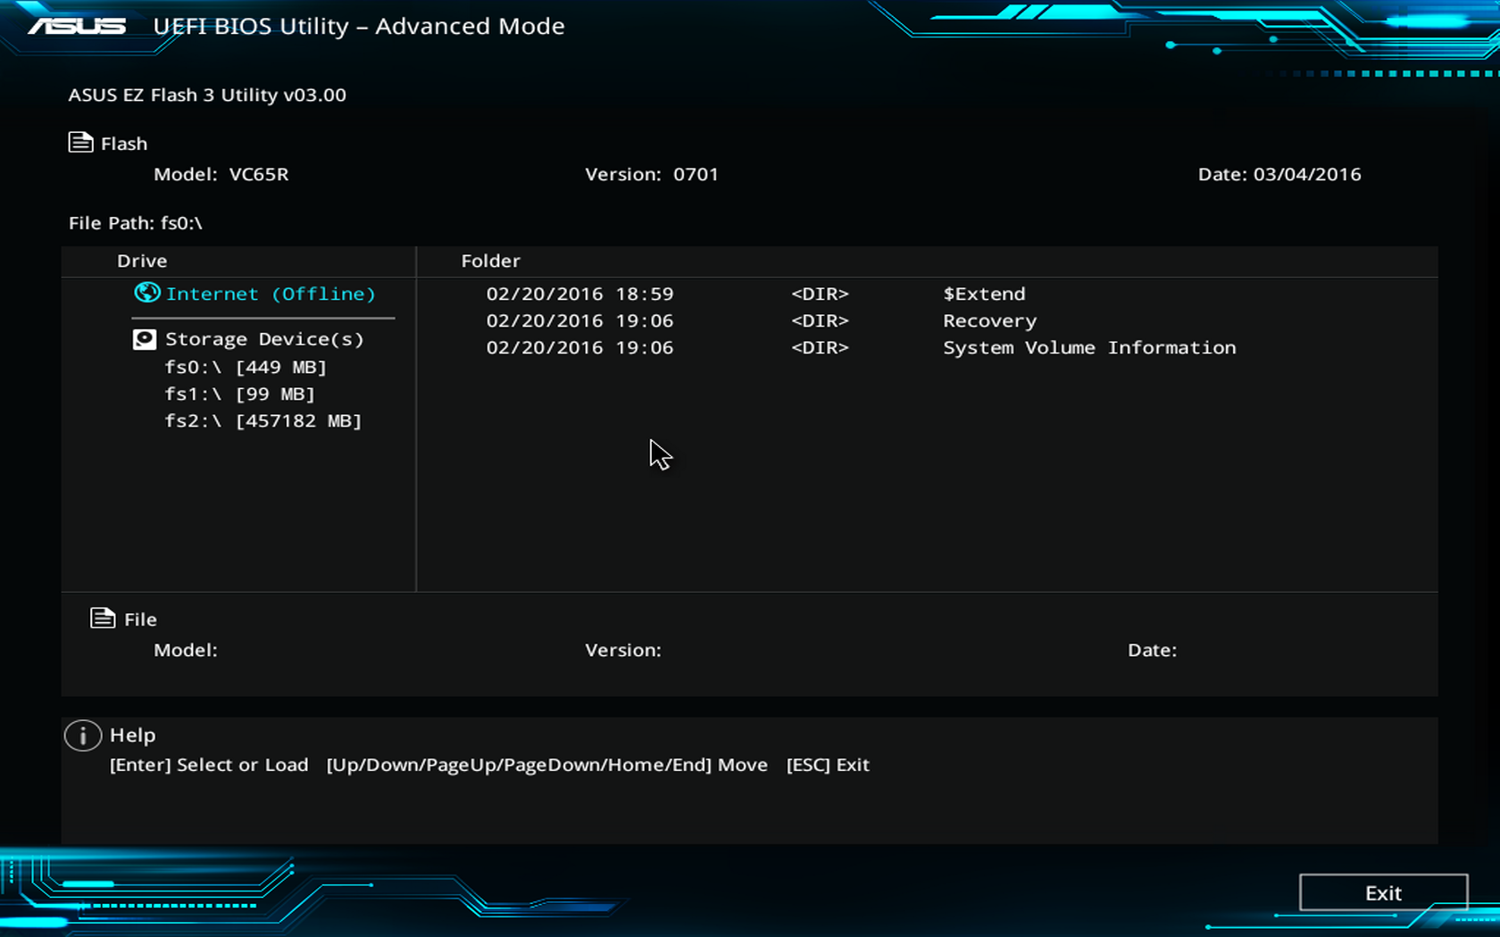Open the $Extend folder
1500x937 pixels.
[984, 294]
